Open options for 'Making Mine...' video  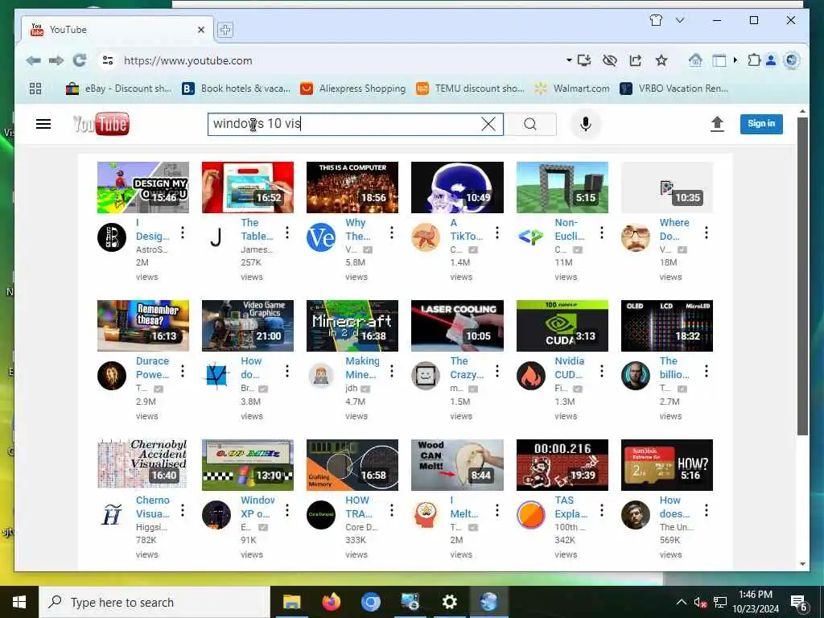coord(392,371)
